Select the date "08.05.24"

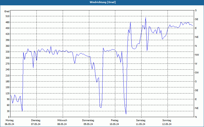[x=62, y=124]
